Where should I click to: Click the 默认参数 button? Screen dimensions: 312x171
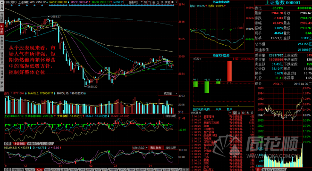(156, 148)
